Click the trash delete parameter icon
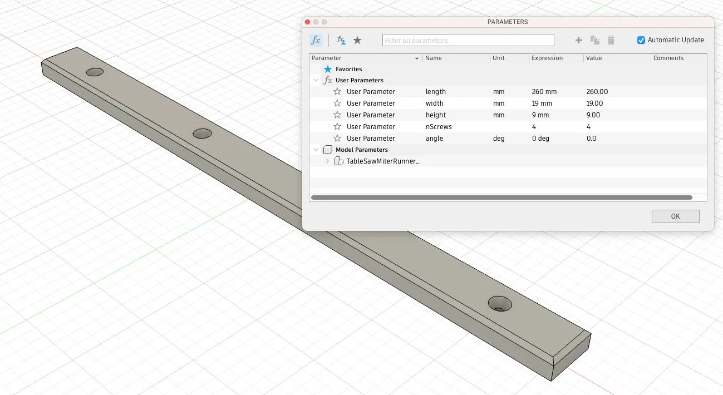Viewport: 723px width, 395px height. click(x=611, y=40)
